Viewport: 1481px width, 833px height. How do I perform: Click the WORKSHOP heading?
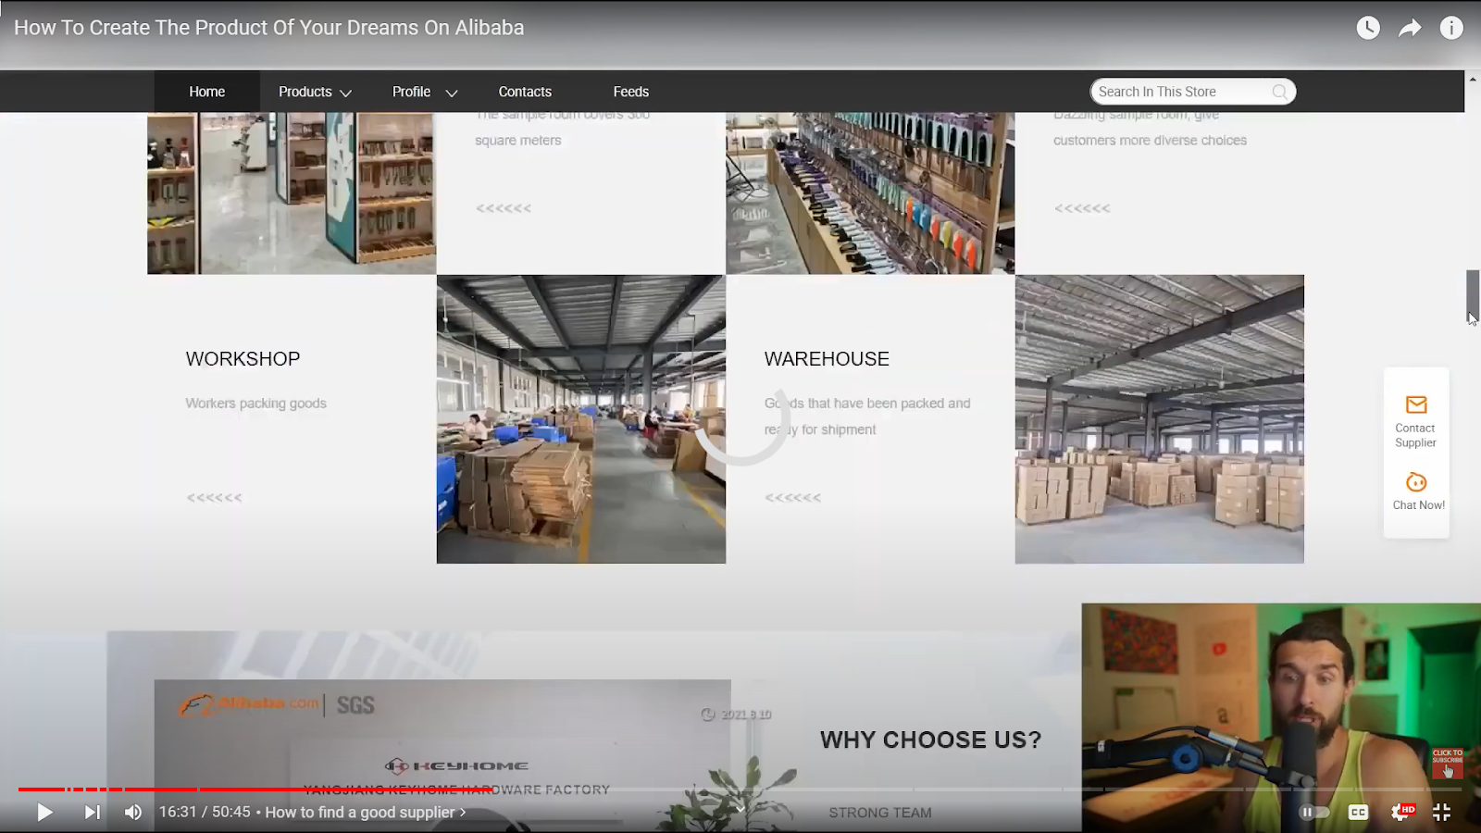point(243,359)
